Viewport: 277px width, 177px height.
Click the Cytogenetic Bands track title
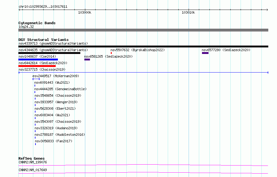[37, 23]
